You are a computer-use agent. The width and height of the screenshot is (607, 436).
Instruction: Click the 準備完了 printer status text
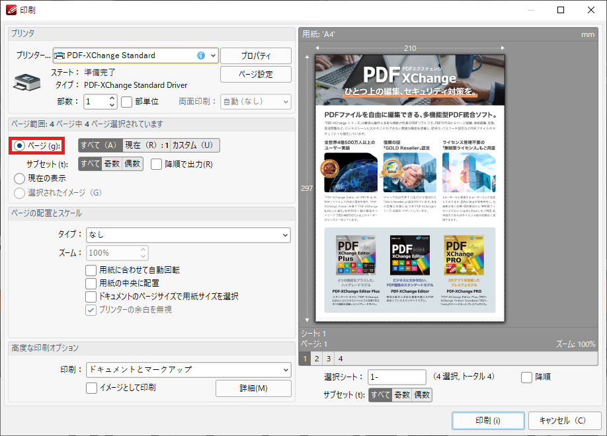pos(100,73)
